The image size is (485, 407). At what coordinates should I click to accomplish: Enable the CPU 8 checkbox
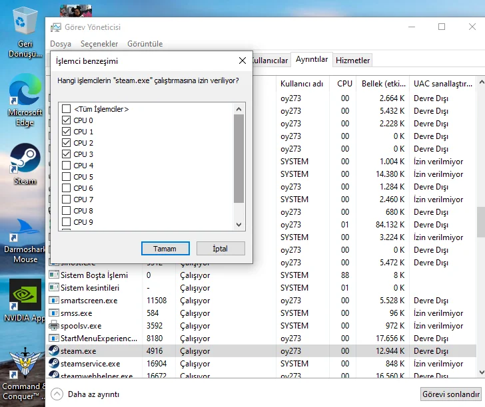click(x=66, y=211)
